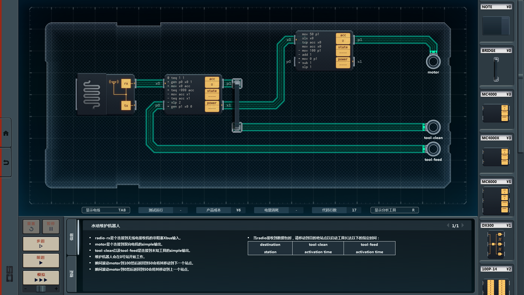Image resolution: width=524 pixels, height=295 pixels.
Task: Increase simulation speed with plus sign
Action: pyautogui.click(x=56, y=289)
